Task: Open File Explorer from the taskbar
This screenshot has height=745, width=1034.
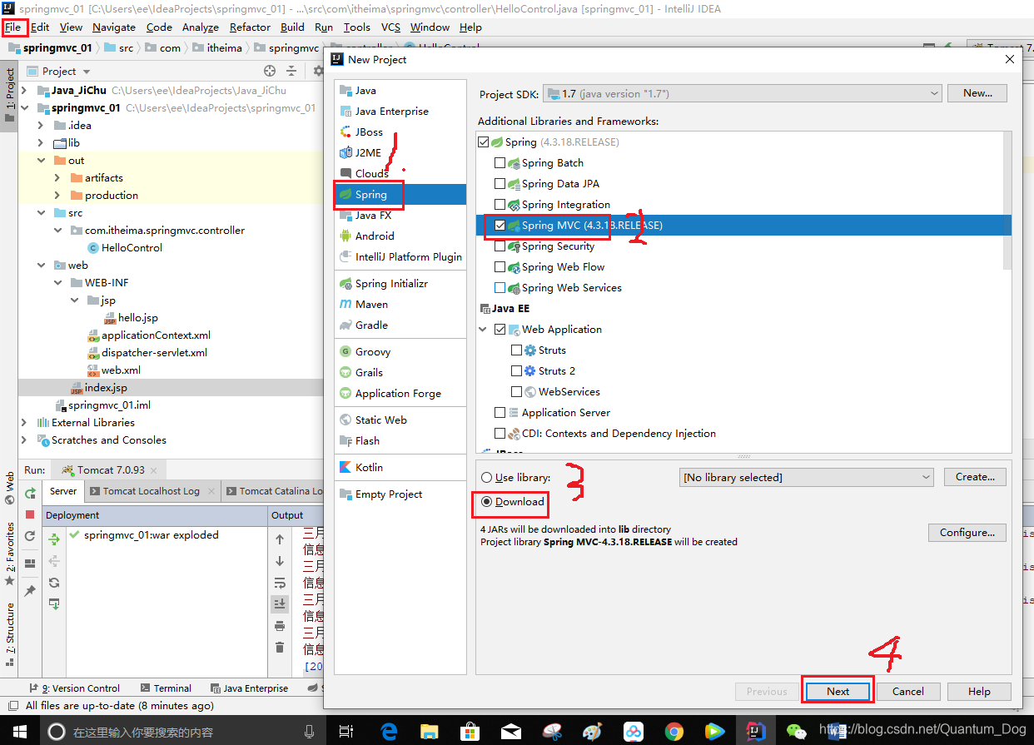Action: [430, 732]
